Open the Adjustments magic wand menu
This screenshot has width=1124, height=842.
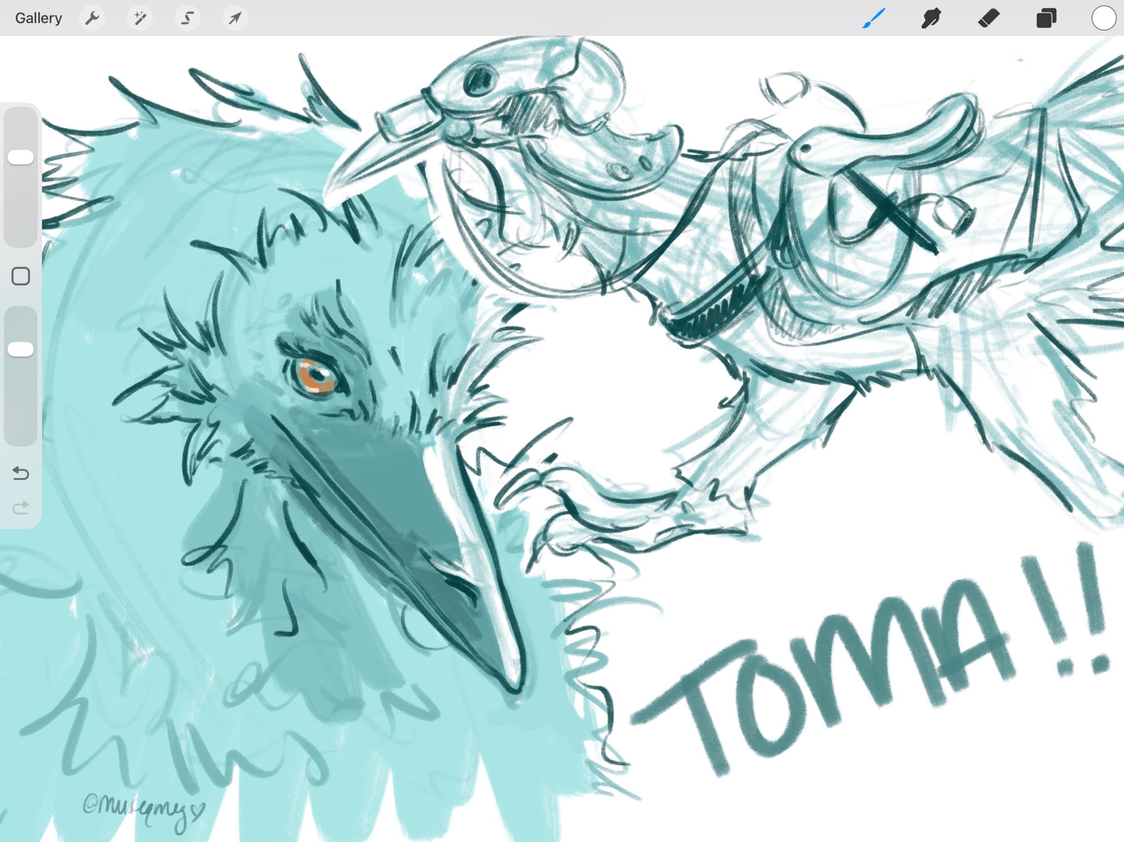coord(140,18)
